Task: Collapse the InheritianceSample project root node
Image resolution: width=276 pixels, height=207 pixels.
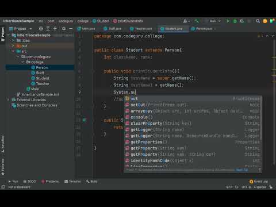Action: [9, 35]
